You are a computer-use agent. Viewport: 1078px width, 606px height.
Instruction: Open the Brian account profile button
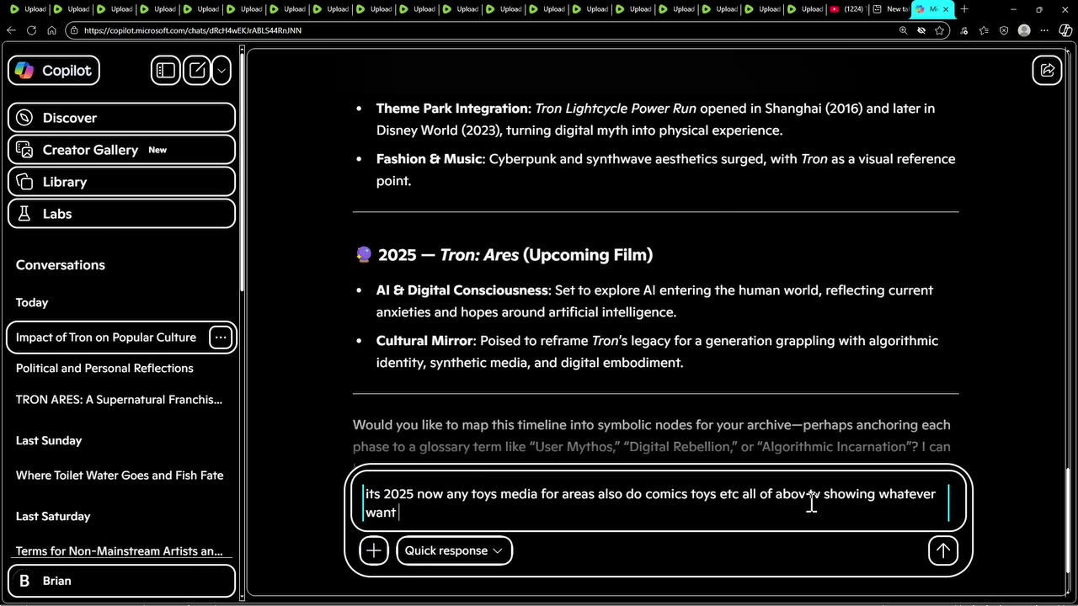(121, 581)
